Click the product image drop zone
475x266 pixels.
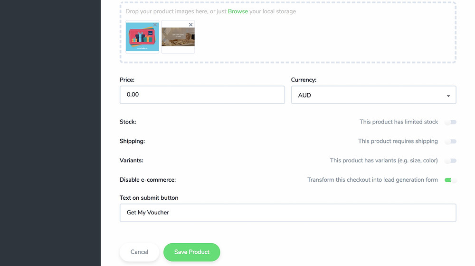point(288,33)
